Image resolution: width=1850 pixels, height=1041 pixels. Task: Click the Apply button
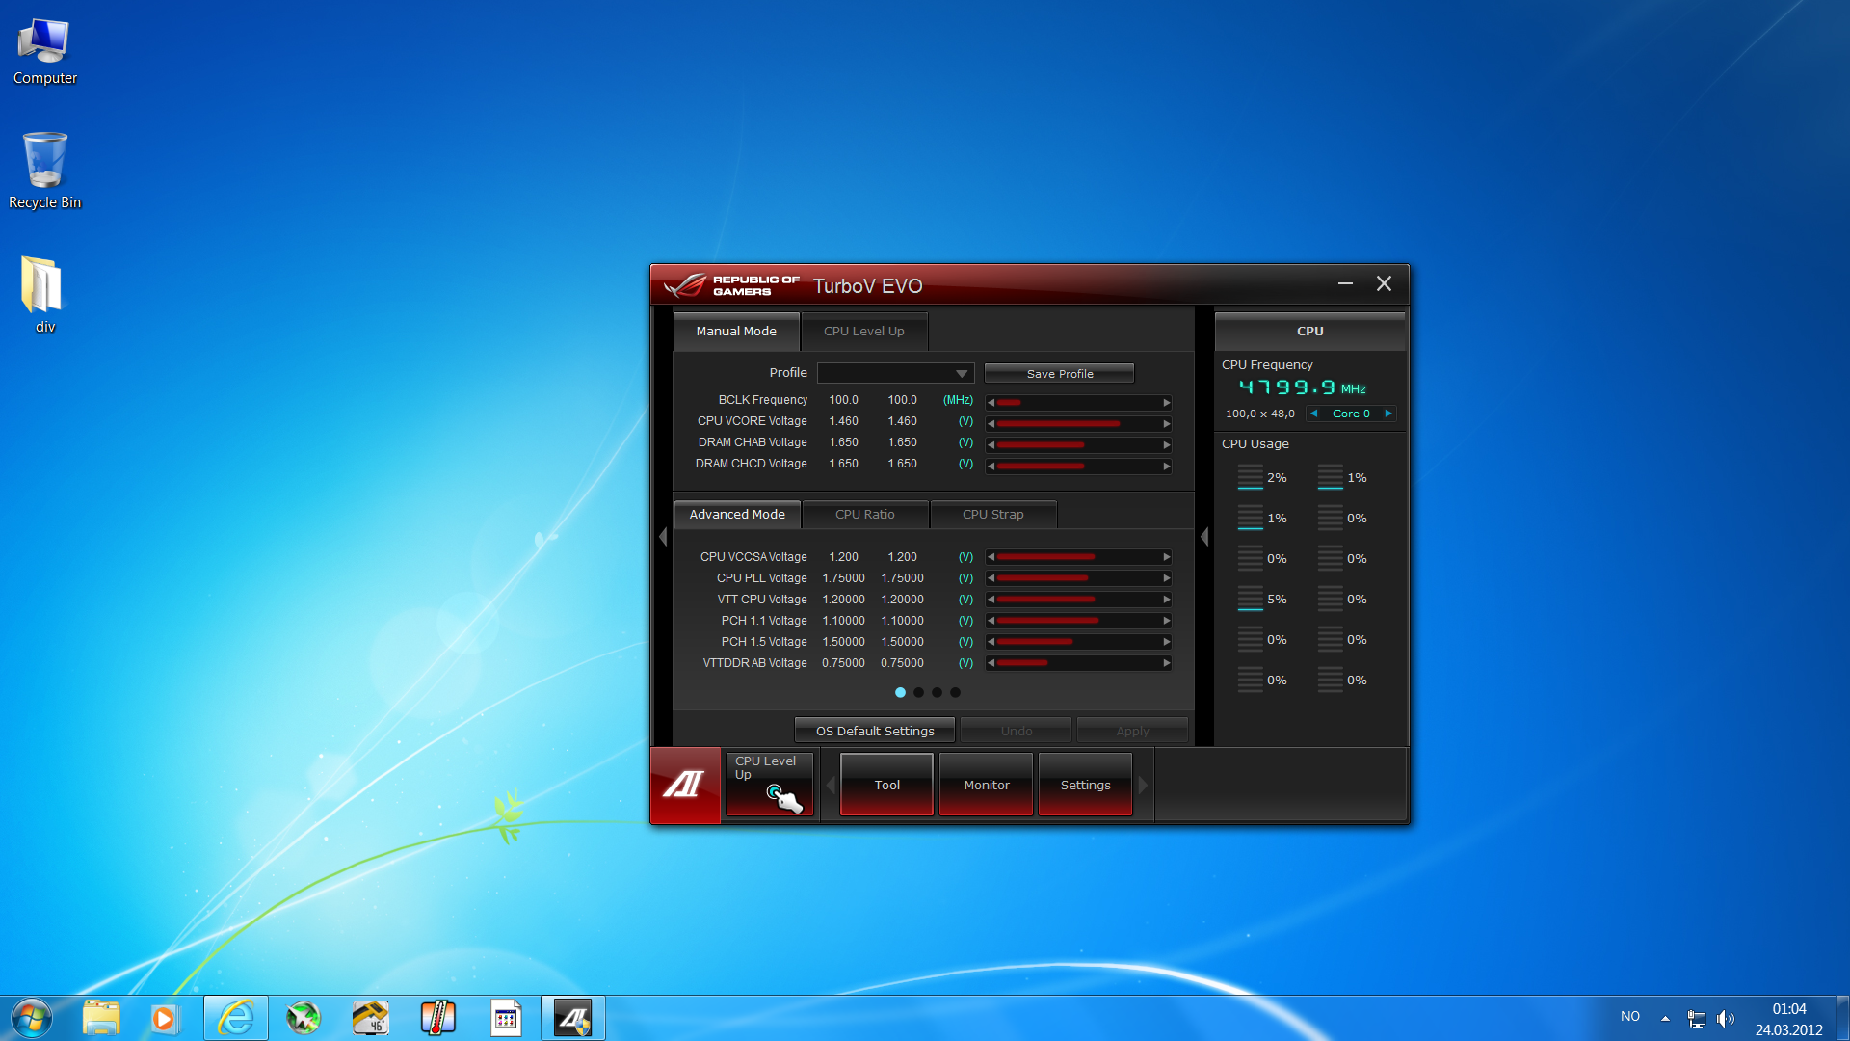click(x=1132, y=731)
